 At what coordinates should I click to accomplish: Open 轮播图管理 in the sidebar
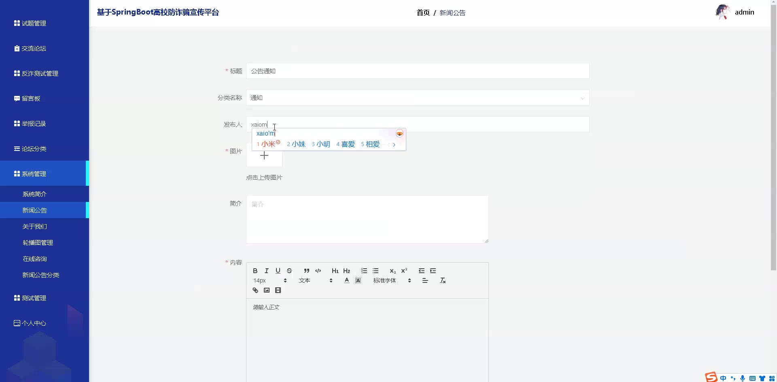(x=38, y=243)
